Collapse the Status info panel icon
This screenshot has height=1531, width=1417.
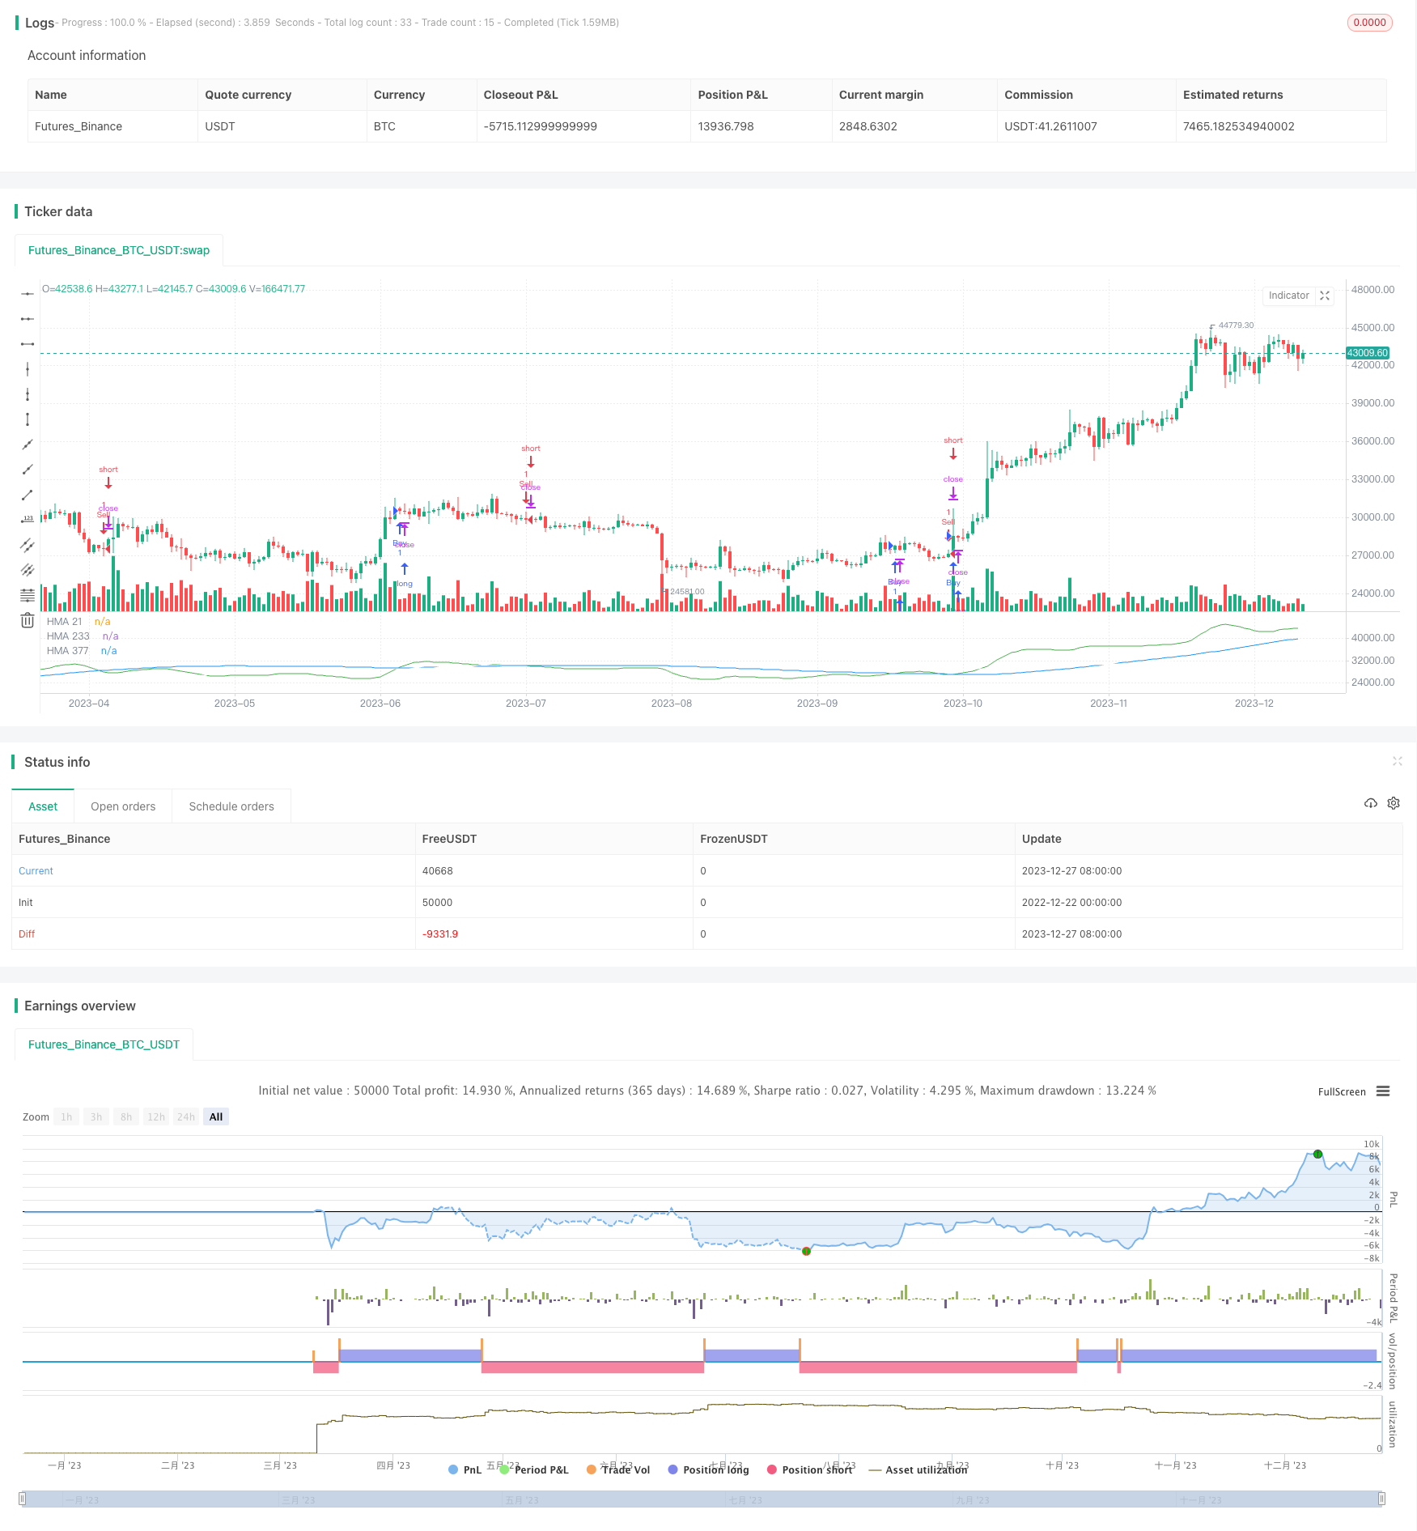[x=1397, y=761]
